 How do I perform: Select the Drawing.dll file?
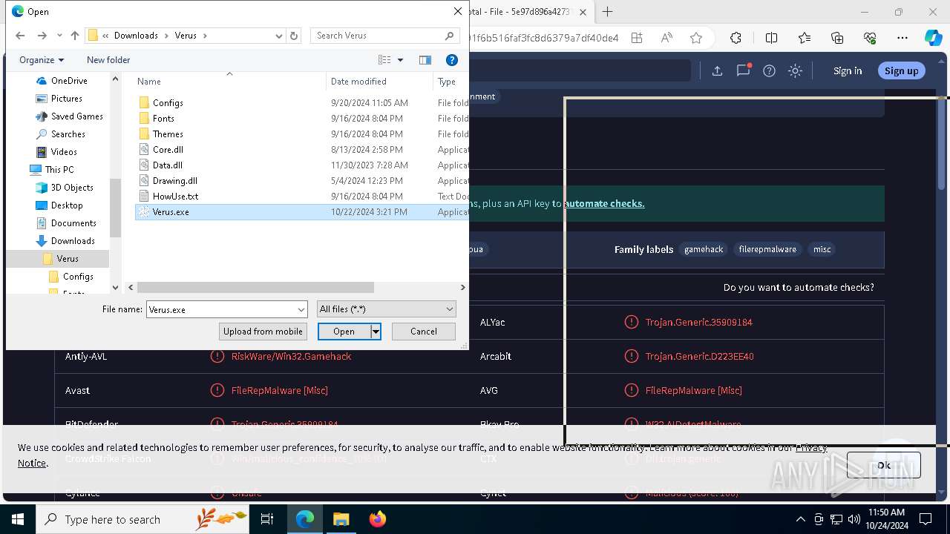point(174,181)
